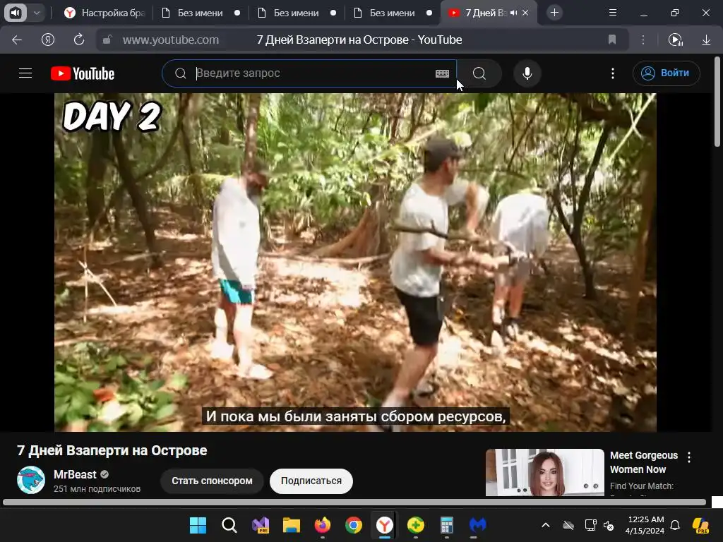Click the vertical page scrollbar
Image resolution: width=723 pixels, height=542 pixels.
tap(717, 102)
